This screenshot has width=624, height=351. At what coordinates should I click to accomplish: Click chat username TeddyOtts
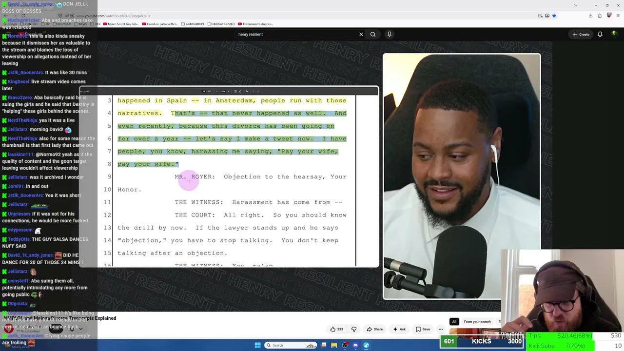19,239
